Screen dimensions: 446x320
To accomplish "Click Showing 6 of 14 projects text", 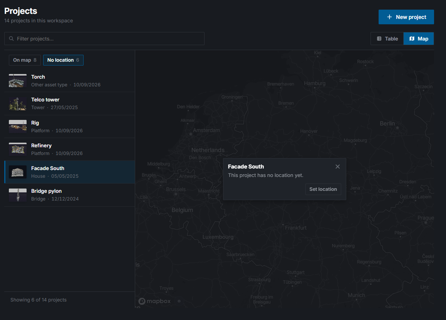I will (39, 300).
